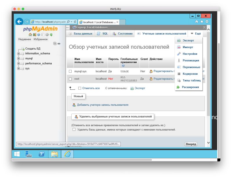Screen dimensions: 232x178
Task: Tick the 'Отметить все' checkbox
Action: pyautogui.click(x=79, y=88)
